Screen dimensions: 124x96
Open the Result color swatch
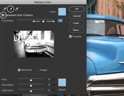pos(62,82)
